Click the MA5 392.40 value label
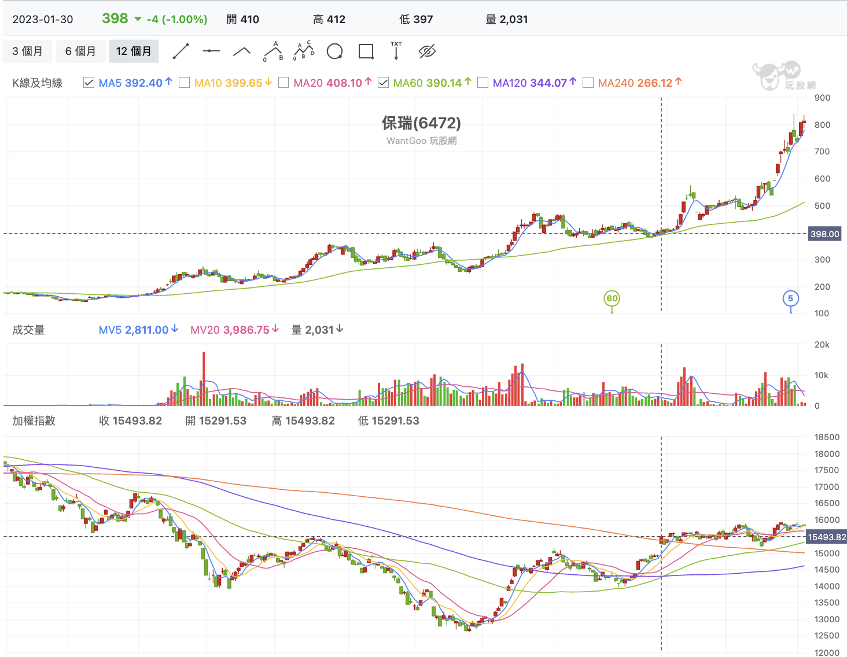Viewport: 847px width, 657px height. tap(135, 83)
